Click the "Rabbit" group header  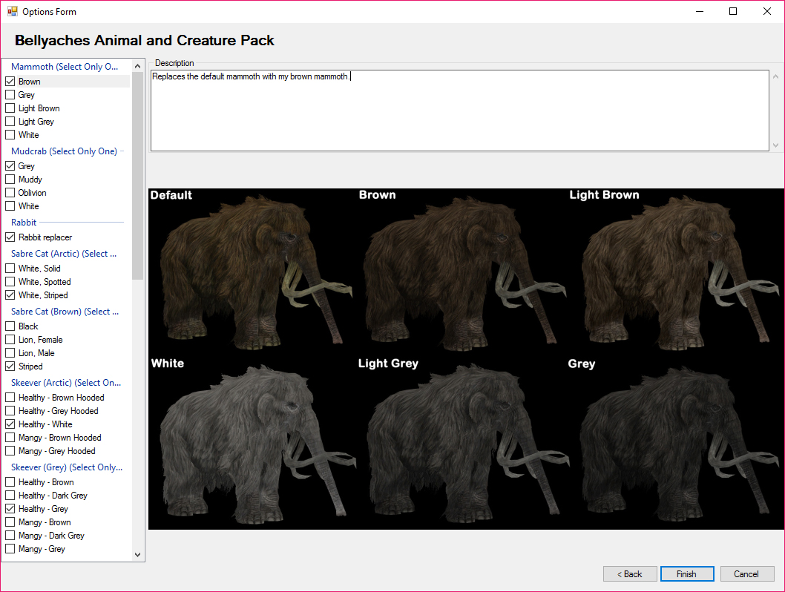[x=24, y=223]
